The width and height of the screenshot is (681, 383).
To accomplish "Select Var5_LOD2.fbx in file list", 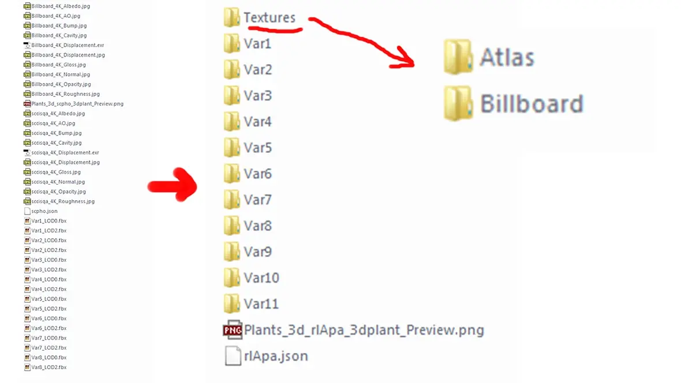I will point(45,309).
